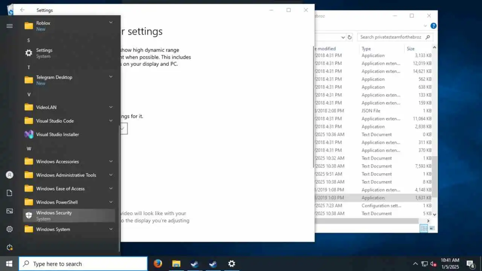Click the Explorer help icon
Screen dimensions: 482x271
coord(433,26)
